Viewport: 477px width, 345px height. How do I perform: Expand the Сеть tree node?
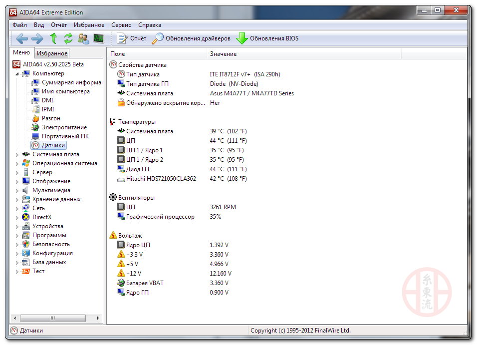pos(17,209)
